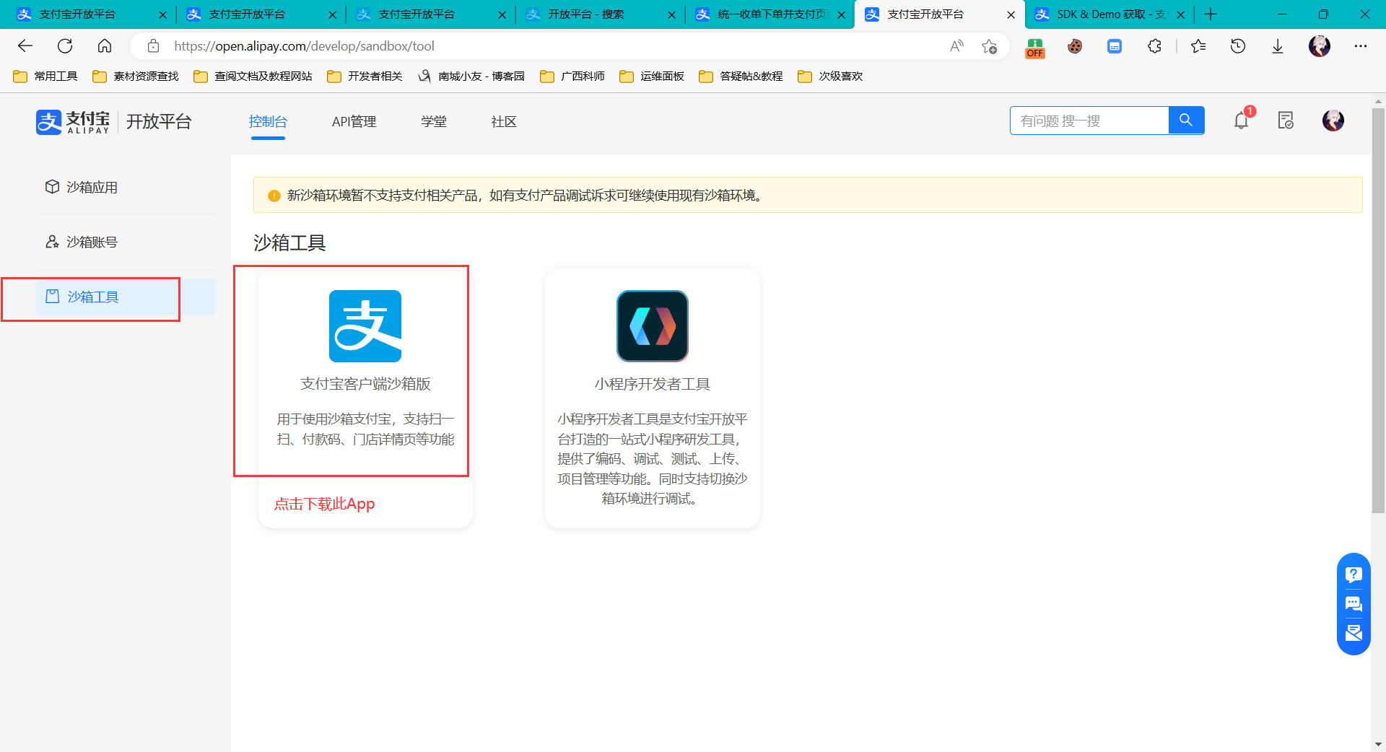Open the chat message floating icon
1386x752 pixels.
1354,604
